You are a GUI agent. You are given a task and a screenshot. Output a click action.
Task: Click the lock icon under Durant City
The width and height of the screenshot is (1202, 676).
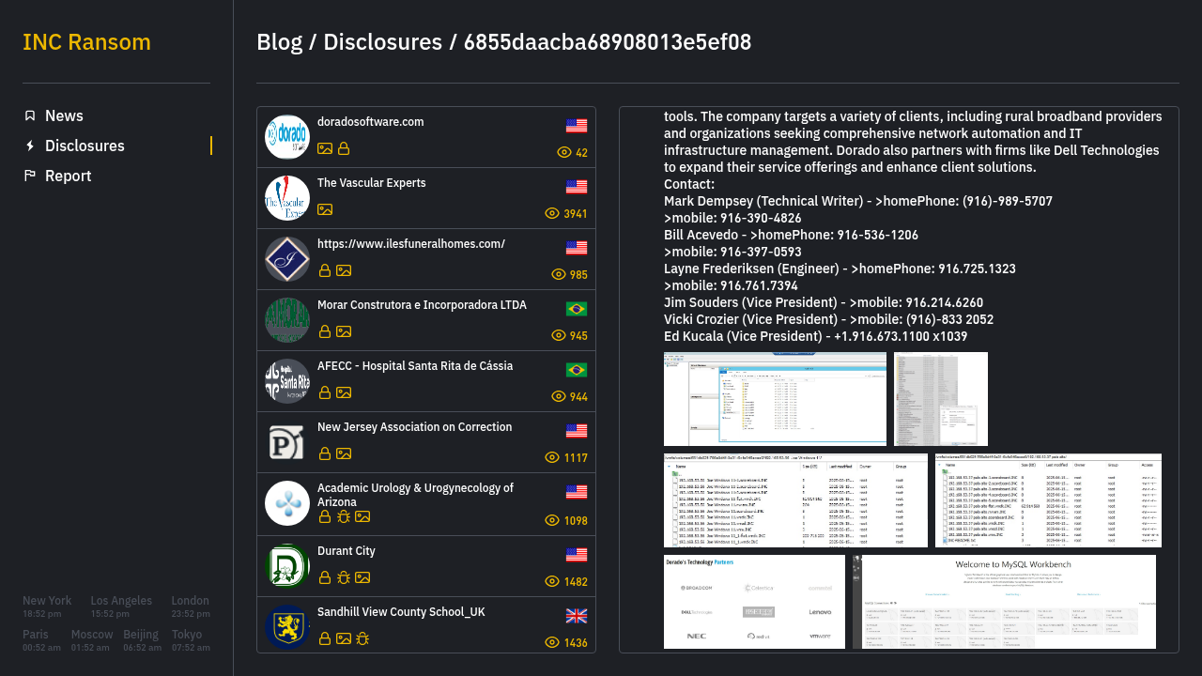click(325, 577)
